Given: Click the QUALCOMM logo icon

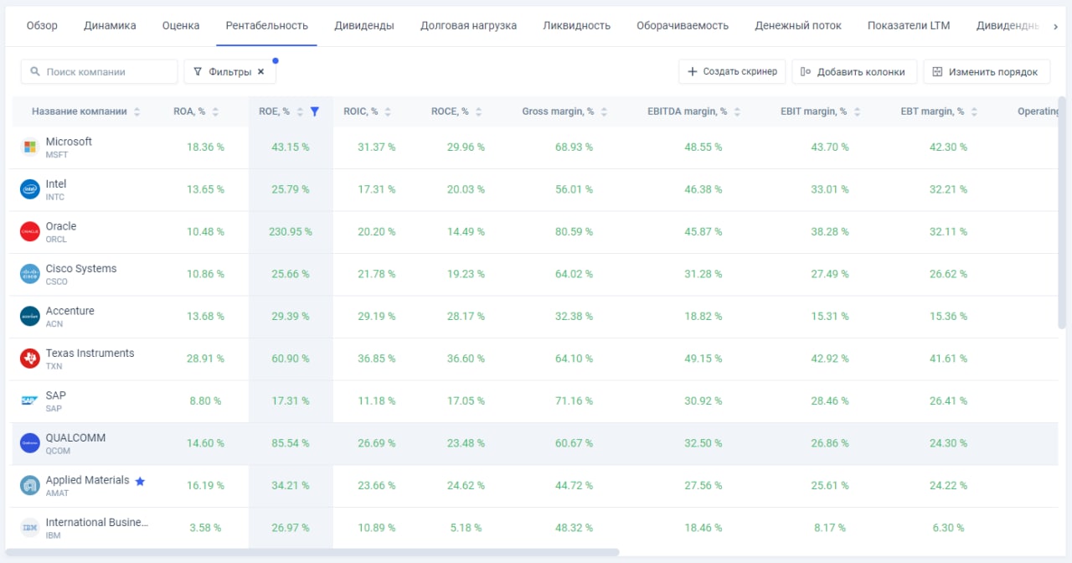Looking at the screenshot, I should [30, 443].
